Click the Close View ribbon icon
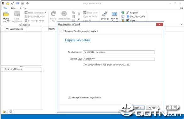Viewport: 184px width, 119px height. click(85, 13)
